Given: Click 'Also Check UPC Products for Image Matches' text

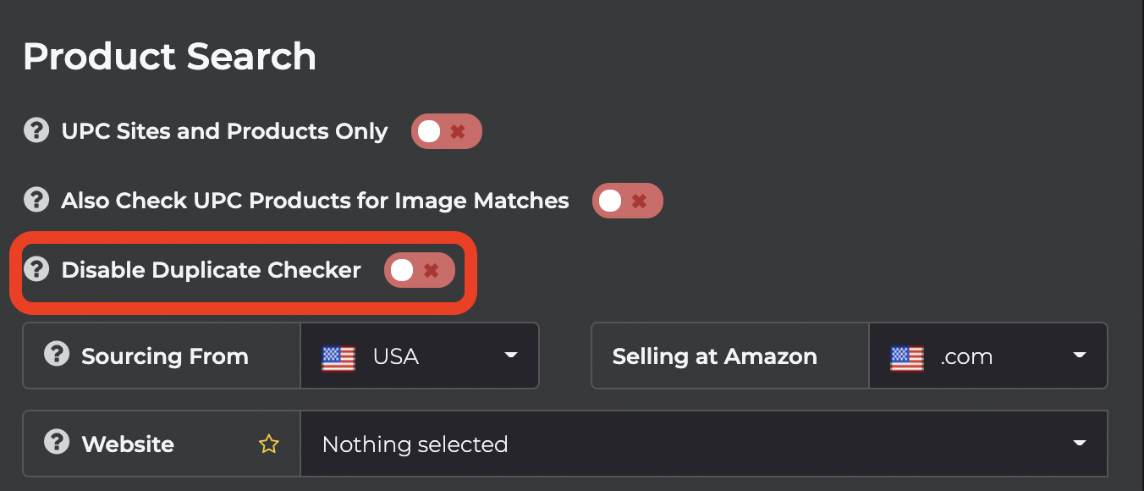Looking at the screenshot, I should click(315, 201).
